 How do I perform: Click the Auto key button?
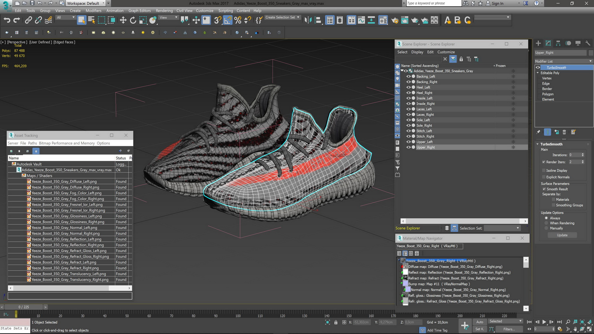point(480,322)
